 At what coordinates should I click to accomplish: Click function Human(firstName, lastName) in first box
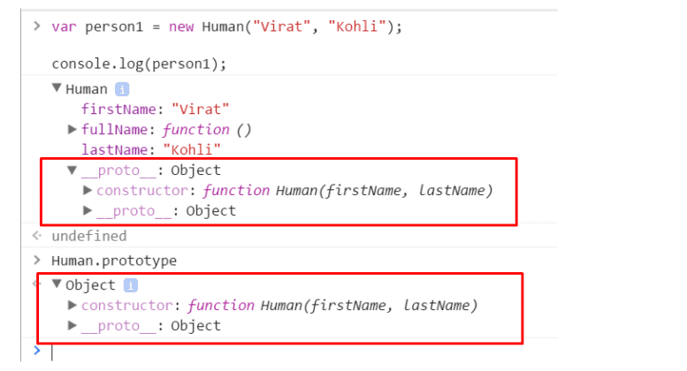[347, 190]
